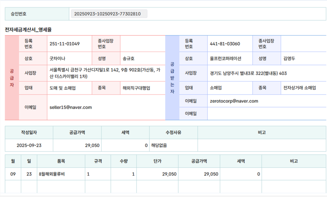Click the 수정사유 value 해당없음

pos(159,145)
